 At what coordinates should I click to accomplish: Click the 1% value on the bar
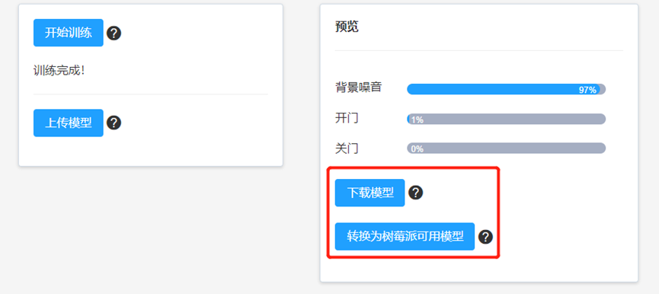[417, 120]
